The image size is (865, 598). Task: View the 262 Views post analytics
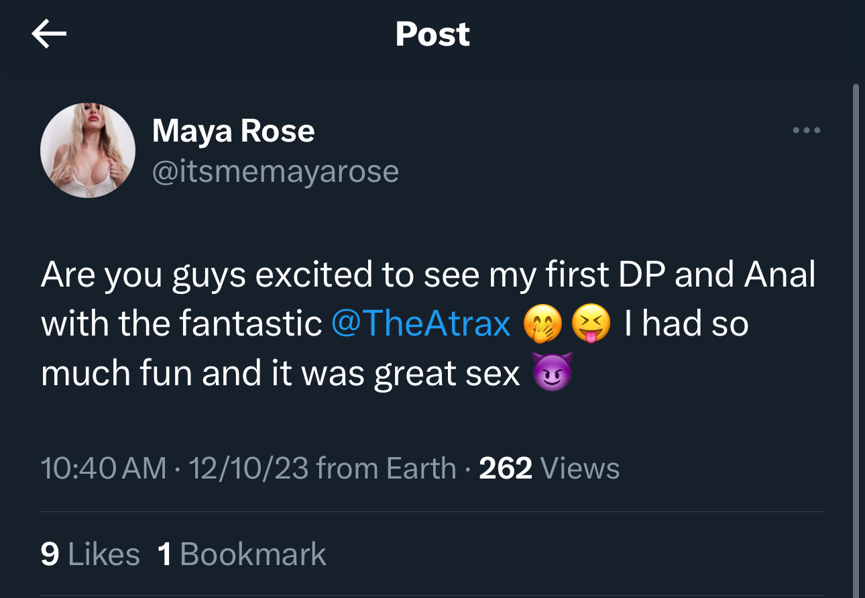(549, 468)
